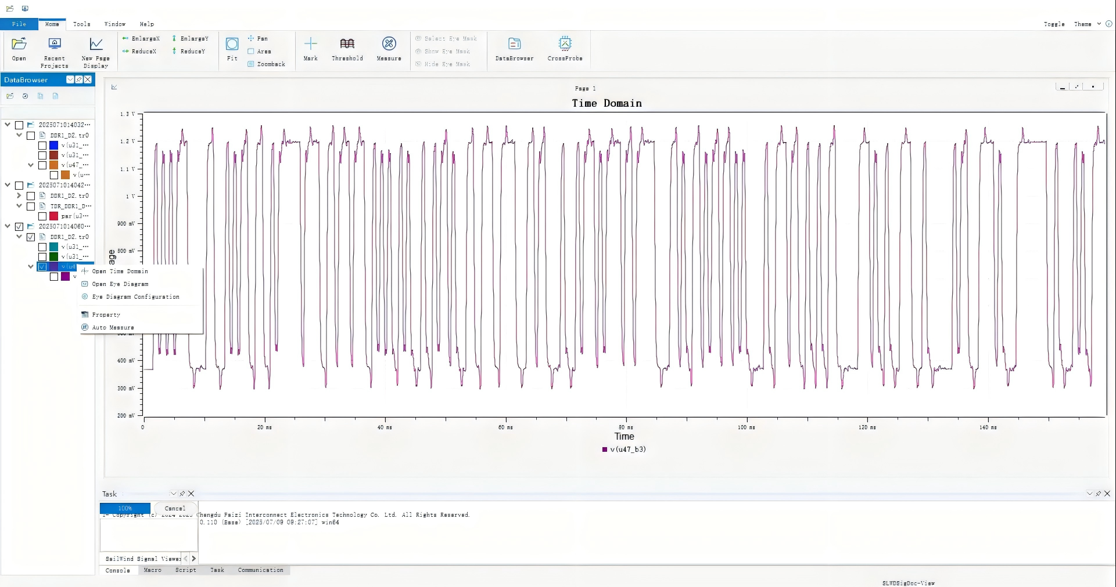Open the DataBrowser ribbon icon
This screenshot has height=587, width=1116.
point(514,44)
